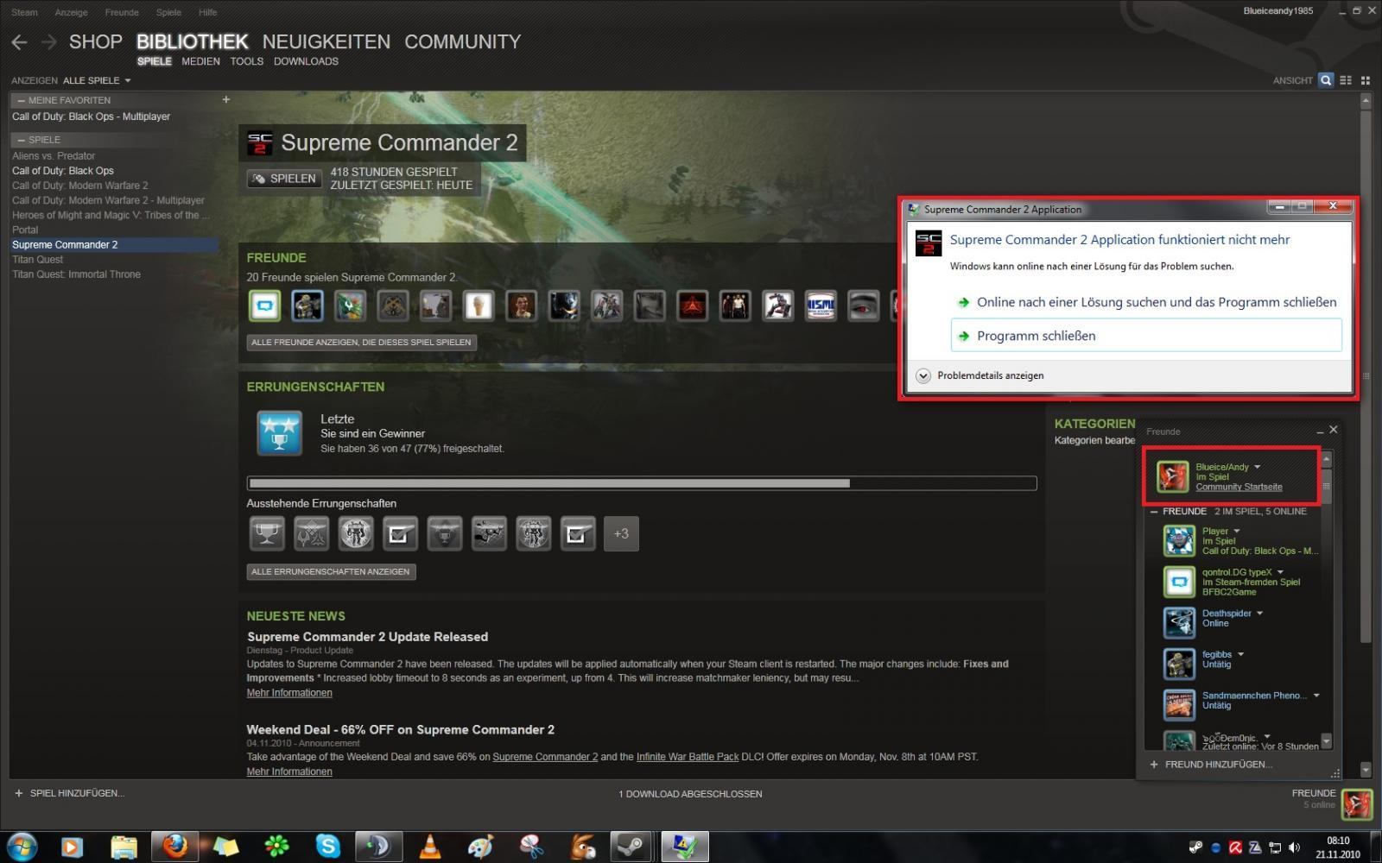The height and width of the screenshot is (863, 1382).
Task: Open the Hilfe menu
Action: (x=207, y=12)
